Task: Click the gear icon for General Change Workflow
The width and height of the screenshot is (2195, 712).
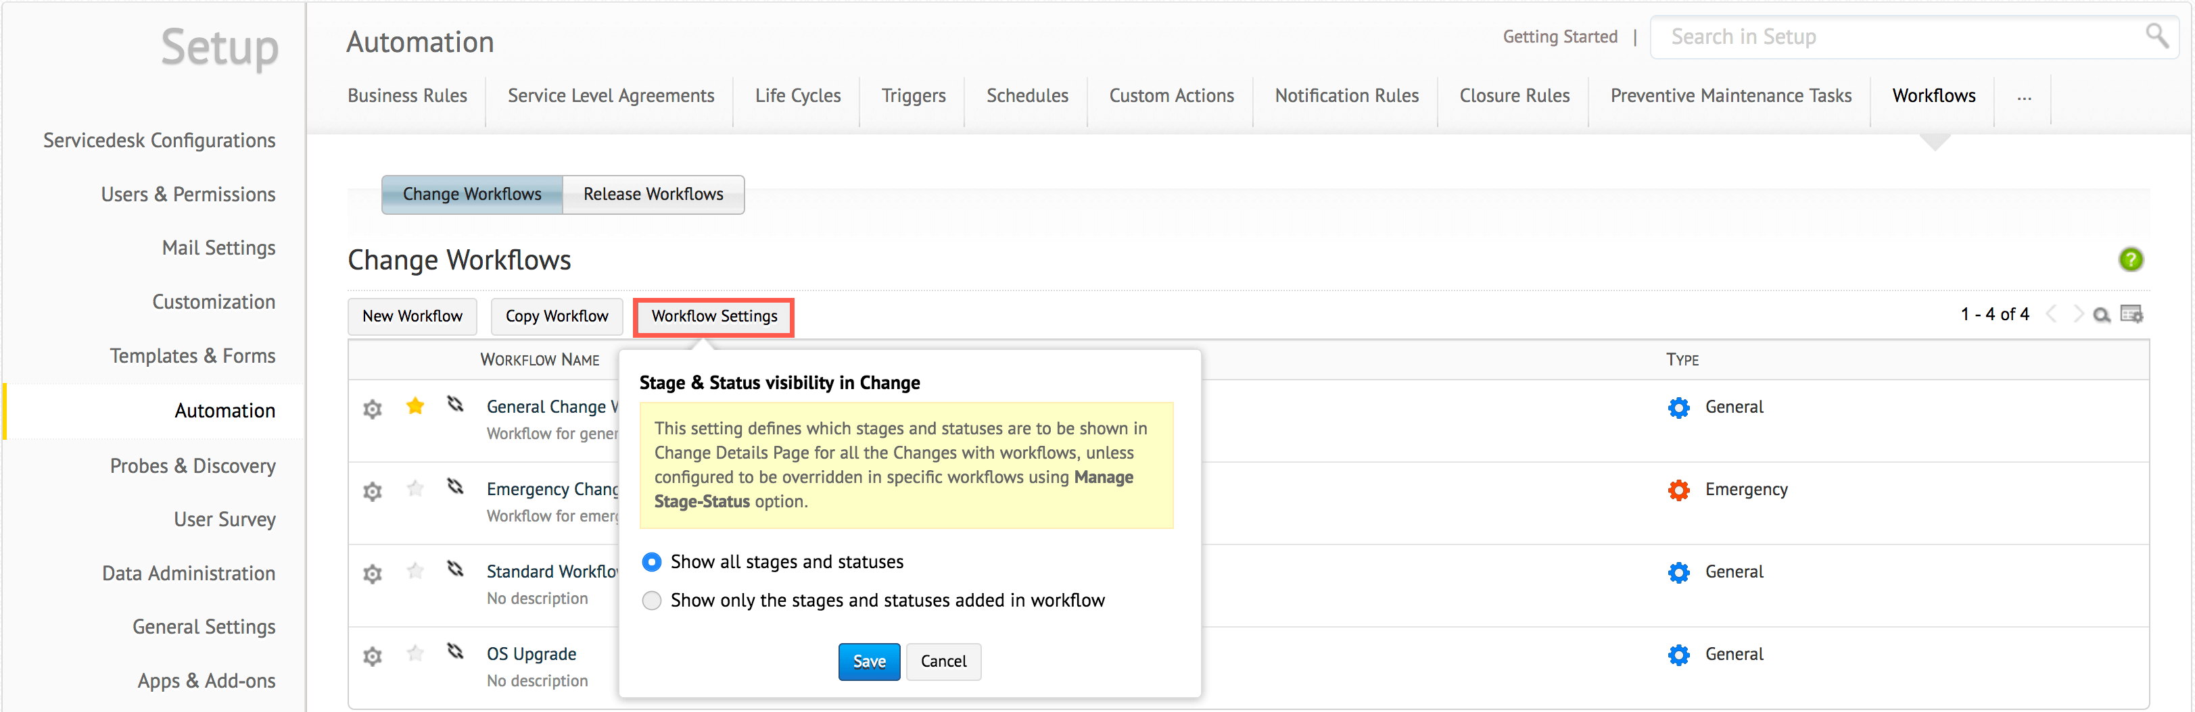Action: pos(373,409)
